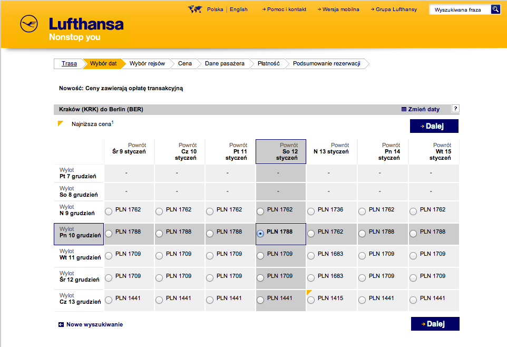Image resolution: width=507 pixels, height=347 pixels.
Task: Select the Wybór rejsów step
Action: coord(147,63)
